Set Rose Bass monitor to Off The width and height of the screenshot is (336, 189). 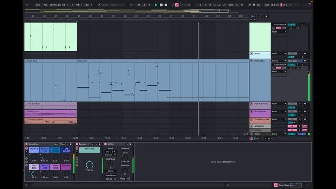(x=284, y=68)
